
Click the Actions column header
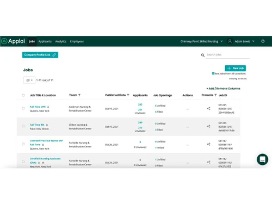188,95
